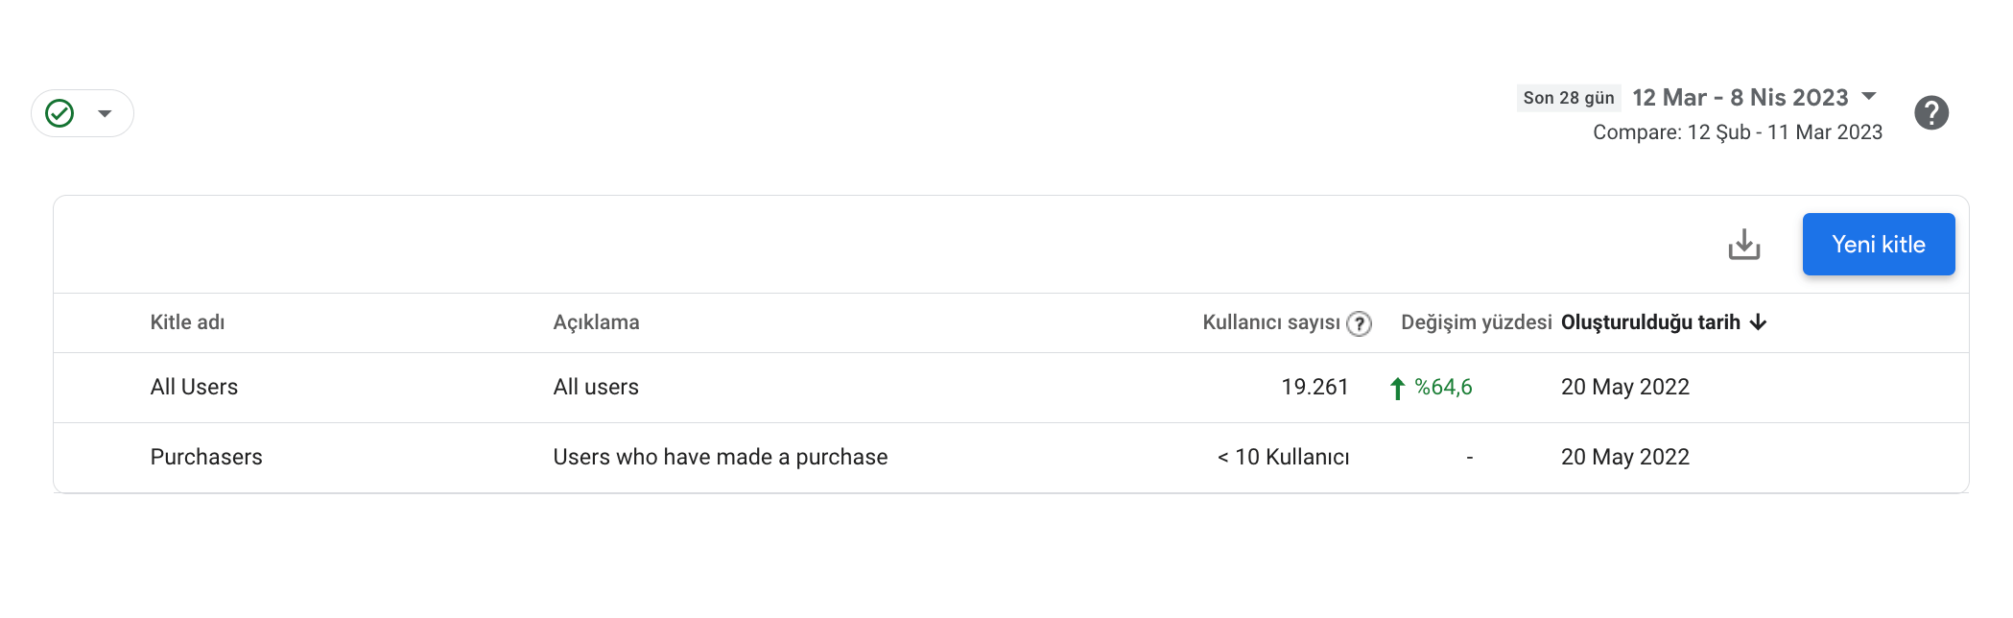The width and height of the screenshot is (2013, 618).
Task: Click the 'Değişim yüzdesi' column header
Action: tap(1476, 322)
